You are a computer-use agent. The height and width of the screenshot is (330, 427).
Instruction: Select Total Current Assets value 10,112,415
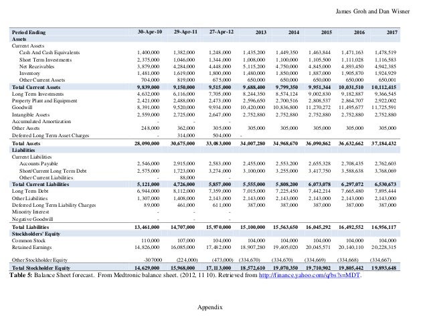[x=383, y=87]
